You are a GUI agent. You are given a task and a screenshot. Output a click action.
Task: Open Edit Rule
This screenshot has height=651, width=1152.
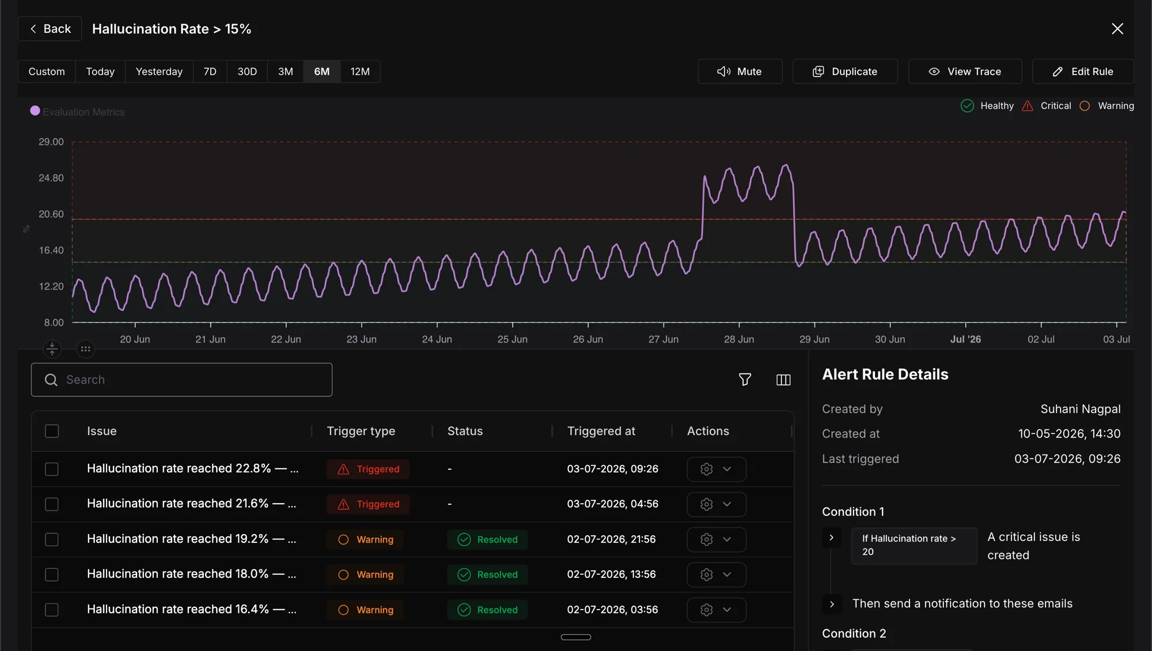click(1083, 71)
